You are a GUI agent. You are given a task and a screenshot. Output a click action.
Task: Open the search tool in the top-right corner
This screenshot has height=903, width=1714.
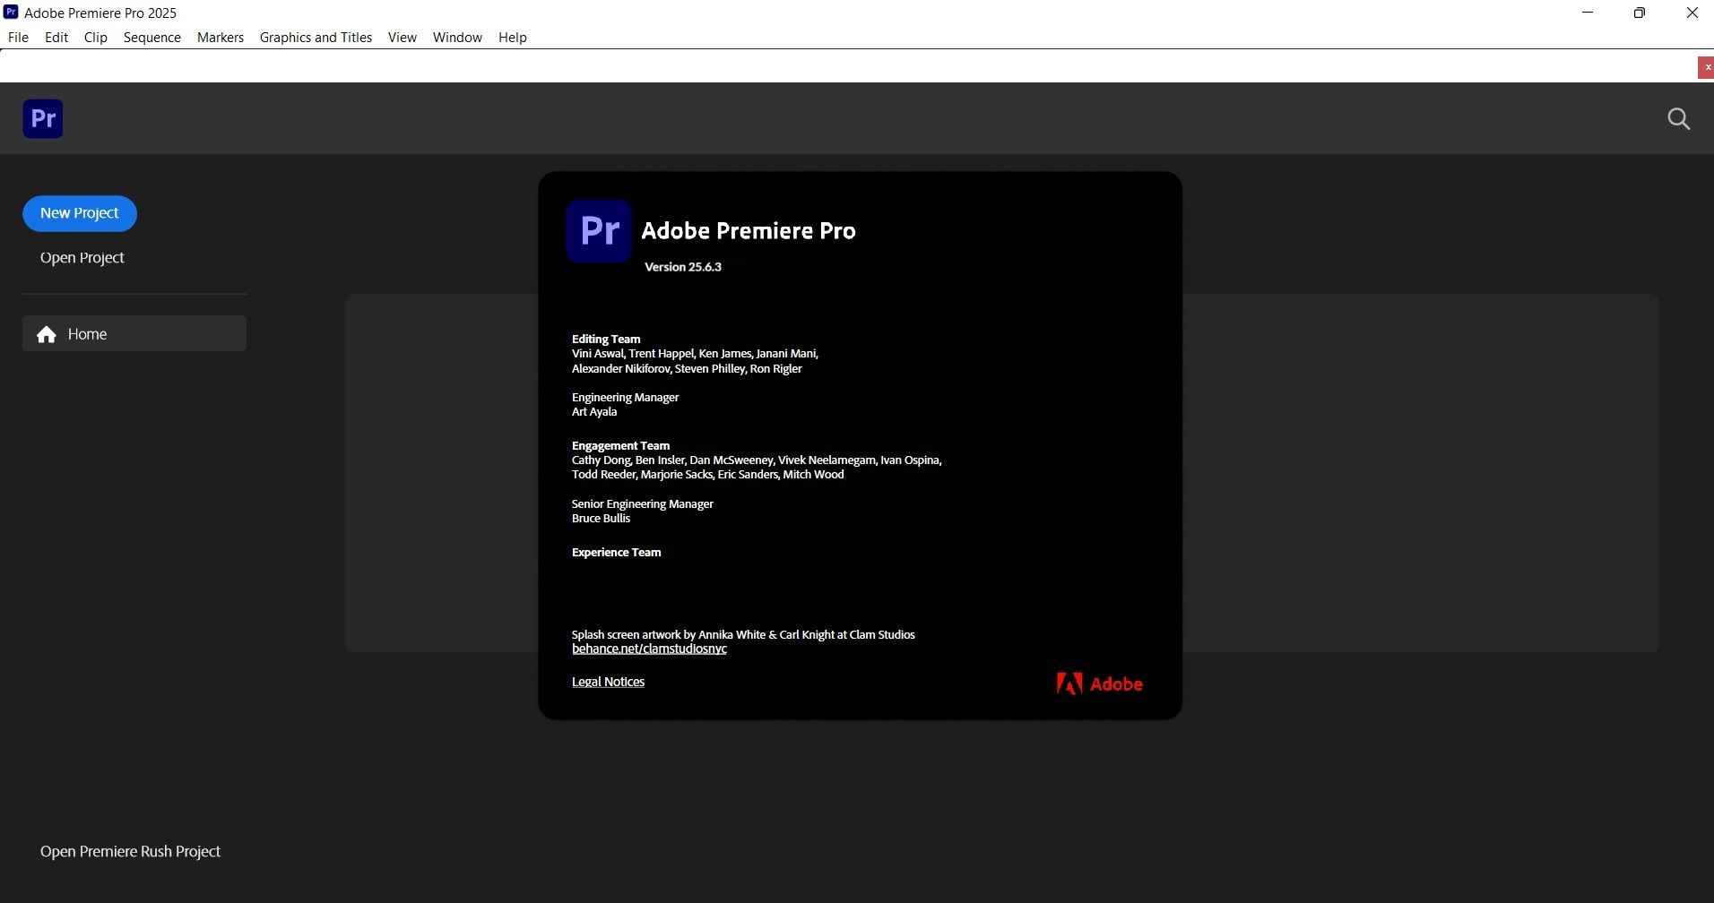tap(1678, 118)
